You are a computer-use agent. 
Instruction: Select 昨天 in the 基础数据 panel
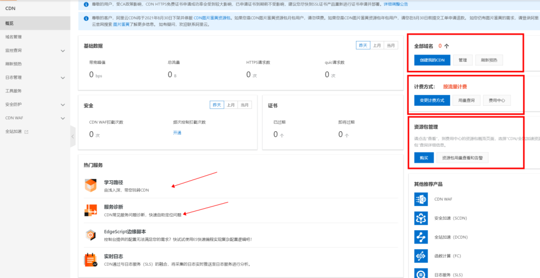pyautogui.click(x=363, y=45)
